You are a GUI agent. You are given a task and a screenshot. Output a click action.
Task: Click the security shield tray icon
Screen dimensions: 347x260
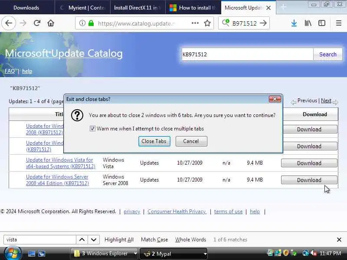pyautogui.click(x=286, y=253)
